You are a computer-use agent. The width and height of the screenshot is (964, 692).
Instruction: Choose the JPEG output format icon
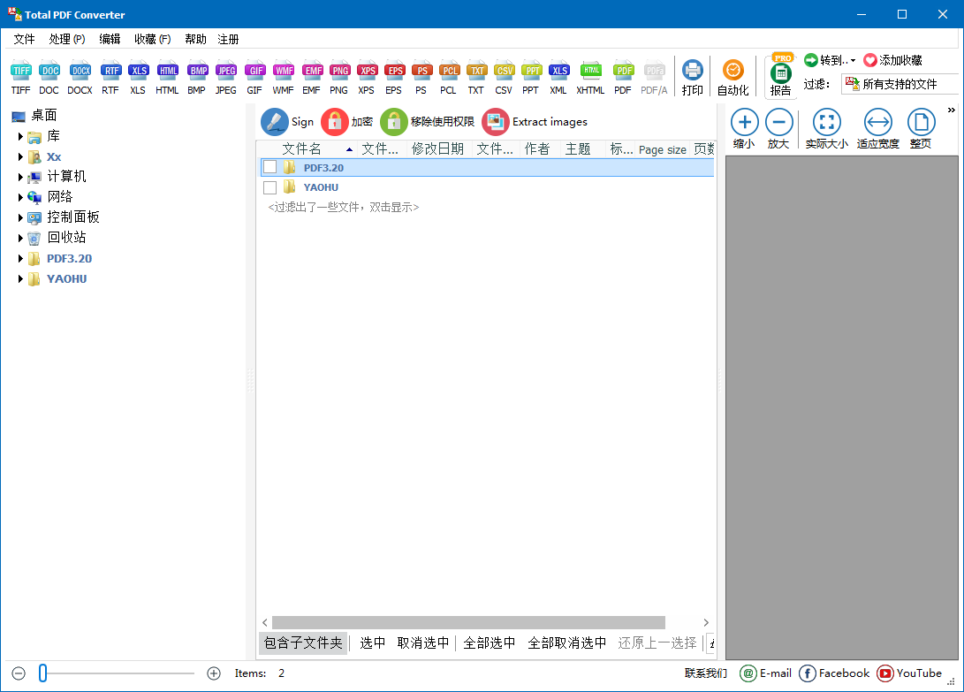pos(226,72)
